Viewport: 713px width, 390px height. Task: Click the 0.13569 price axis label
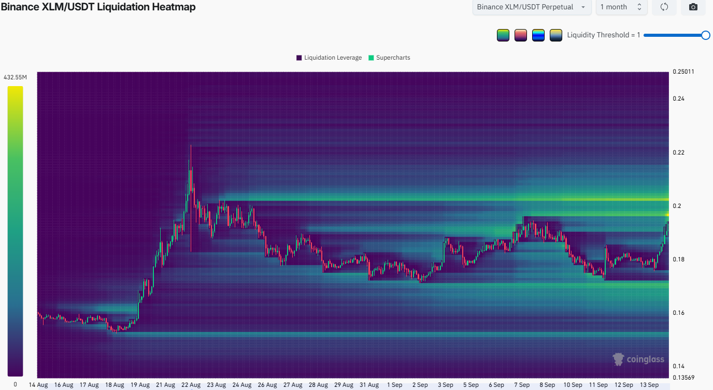682,377
